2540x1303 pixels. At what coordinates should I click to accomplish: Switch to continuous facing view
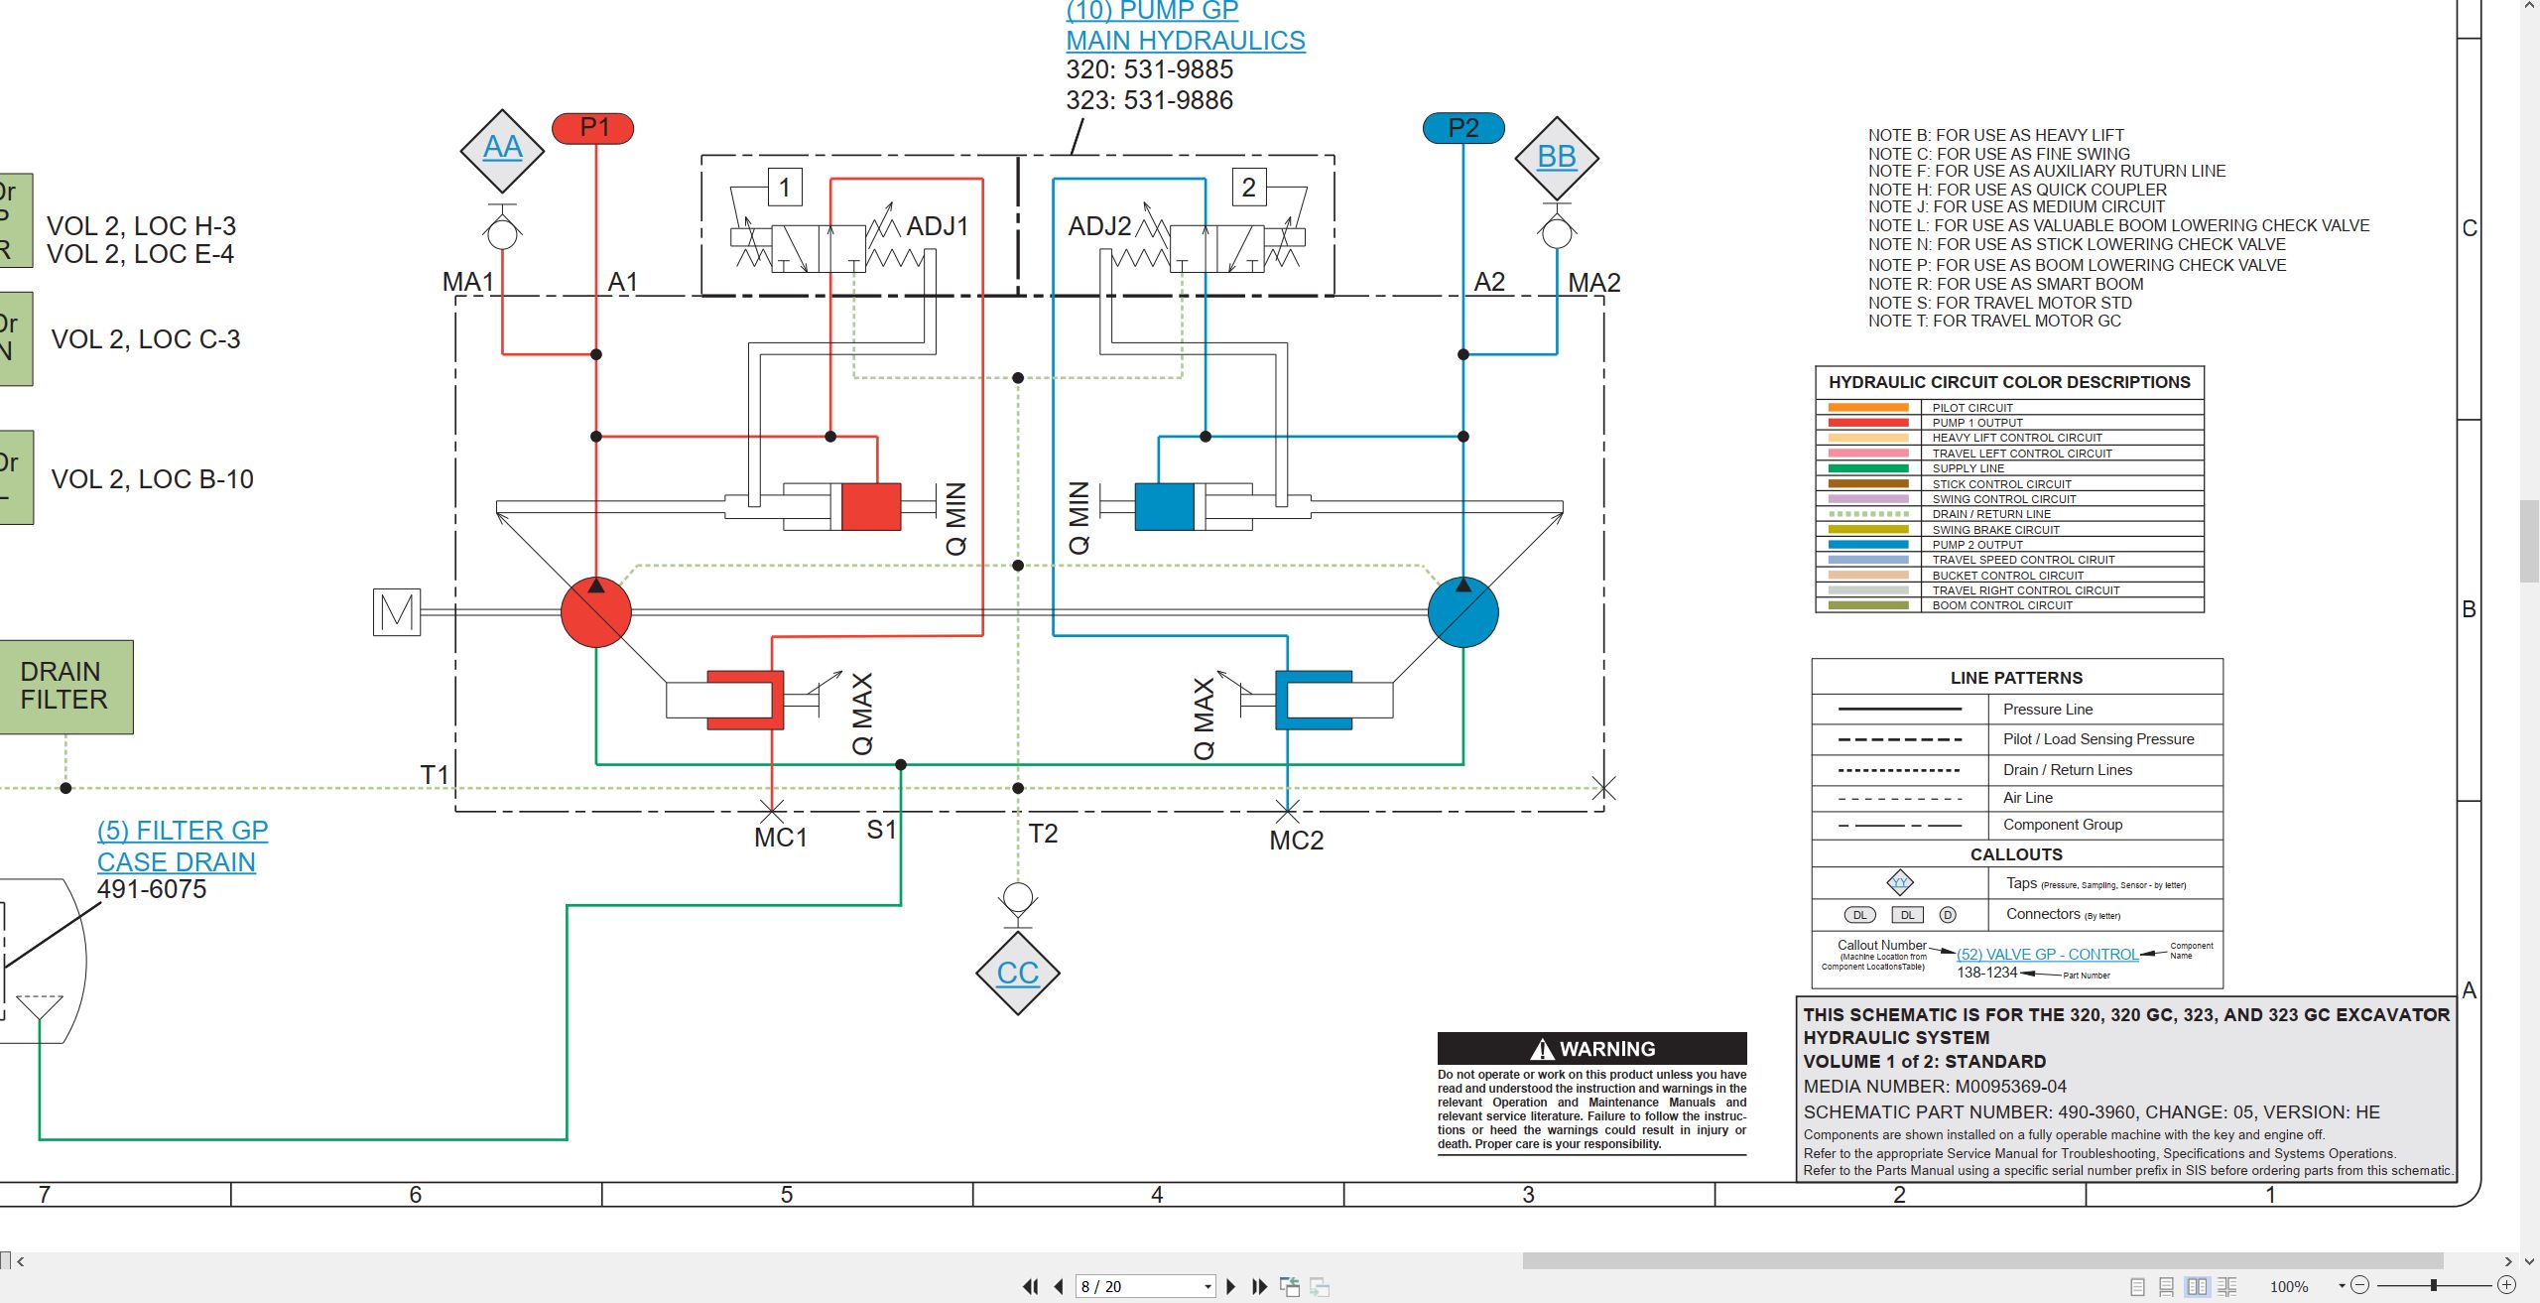point(2227,1286)
